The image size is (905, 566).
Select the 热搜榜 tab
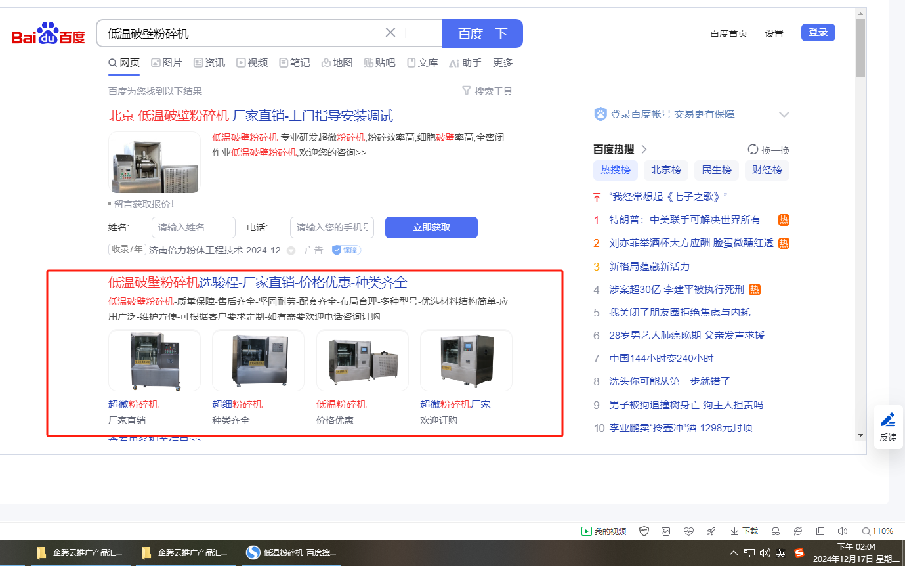tap(616, 170)
